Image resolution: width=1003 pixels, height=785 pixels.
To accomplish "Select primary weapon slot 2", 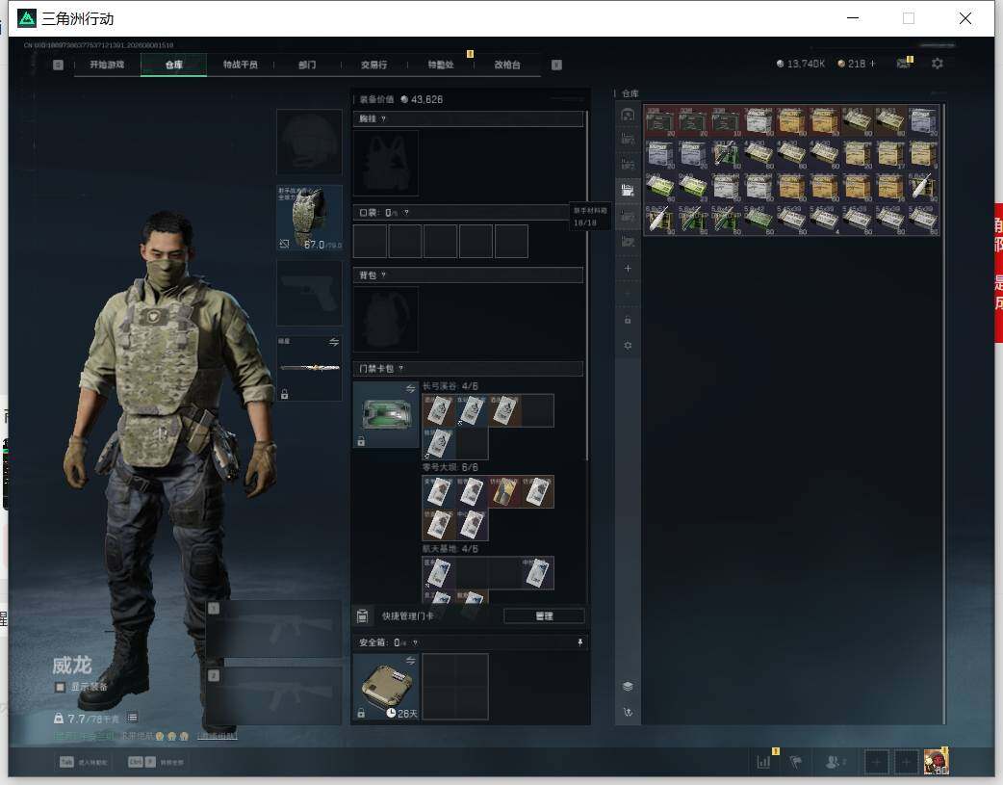I will click(x=273, y=696).
